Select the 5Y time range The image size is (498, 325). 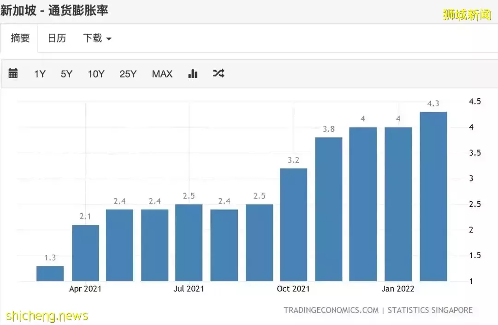66,73
